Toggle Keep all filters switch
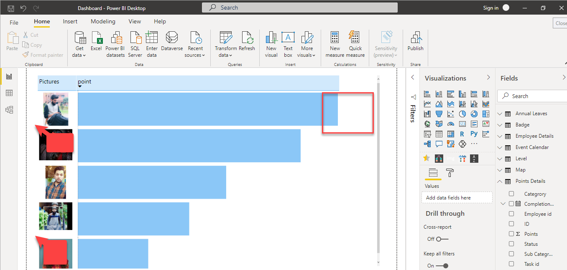 [x=442, y=266]
